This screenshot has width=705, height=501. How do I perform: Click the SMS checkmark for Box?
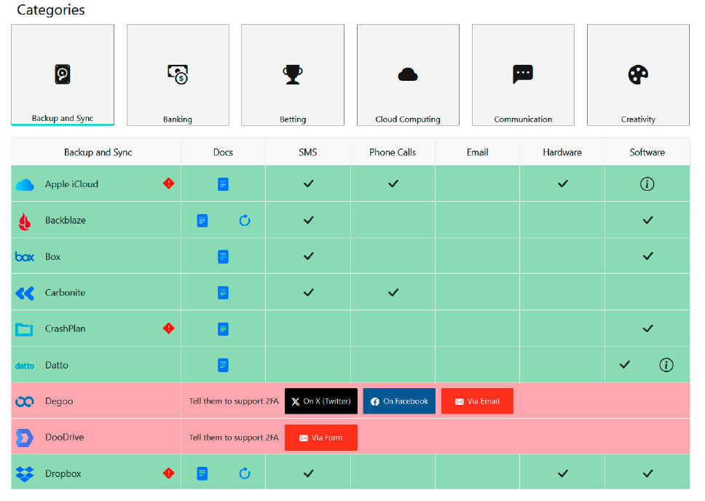pyautogui.click(x=309, y=256)
